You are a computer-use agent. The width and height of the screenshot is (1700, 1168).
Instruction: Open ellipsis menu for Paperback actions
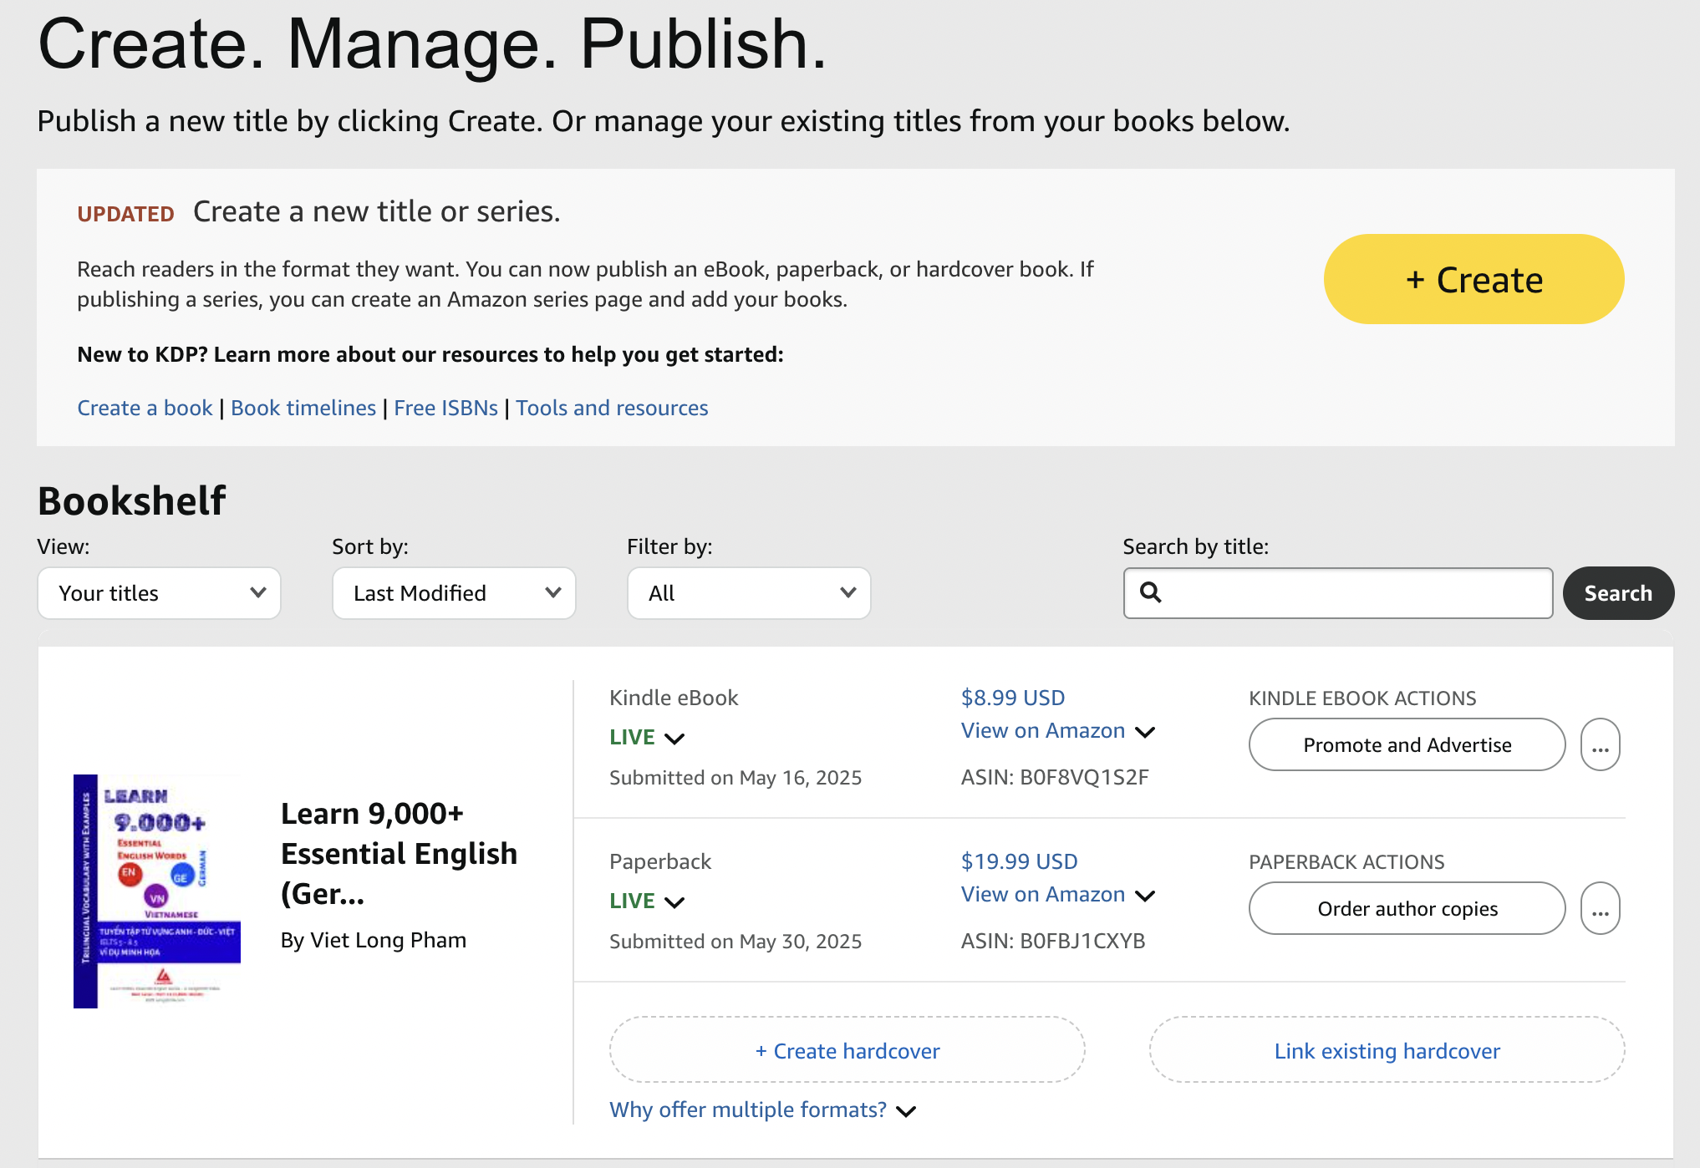(1601, 908)
